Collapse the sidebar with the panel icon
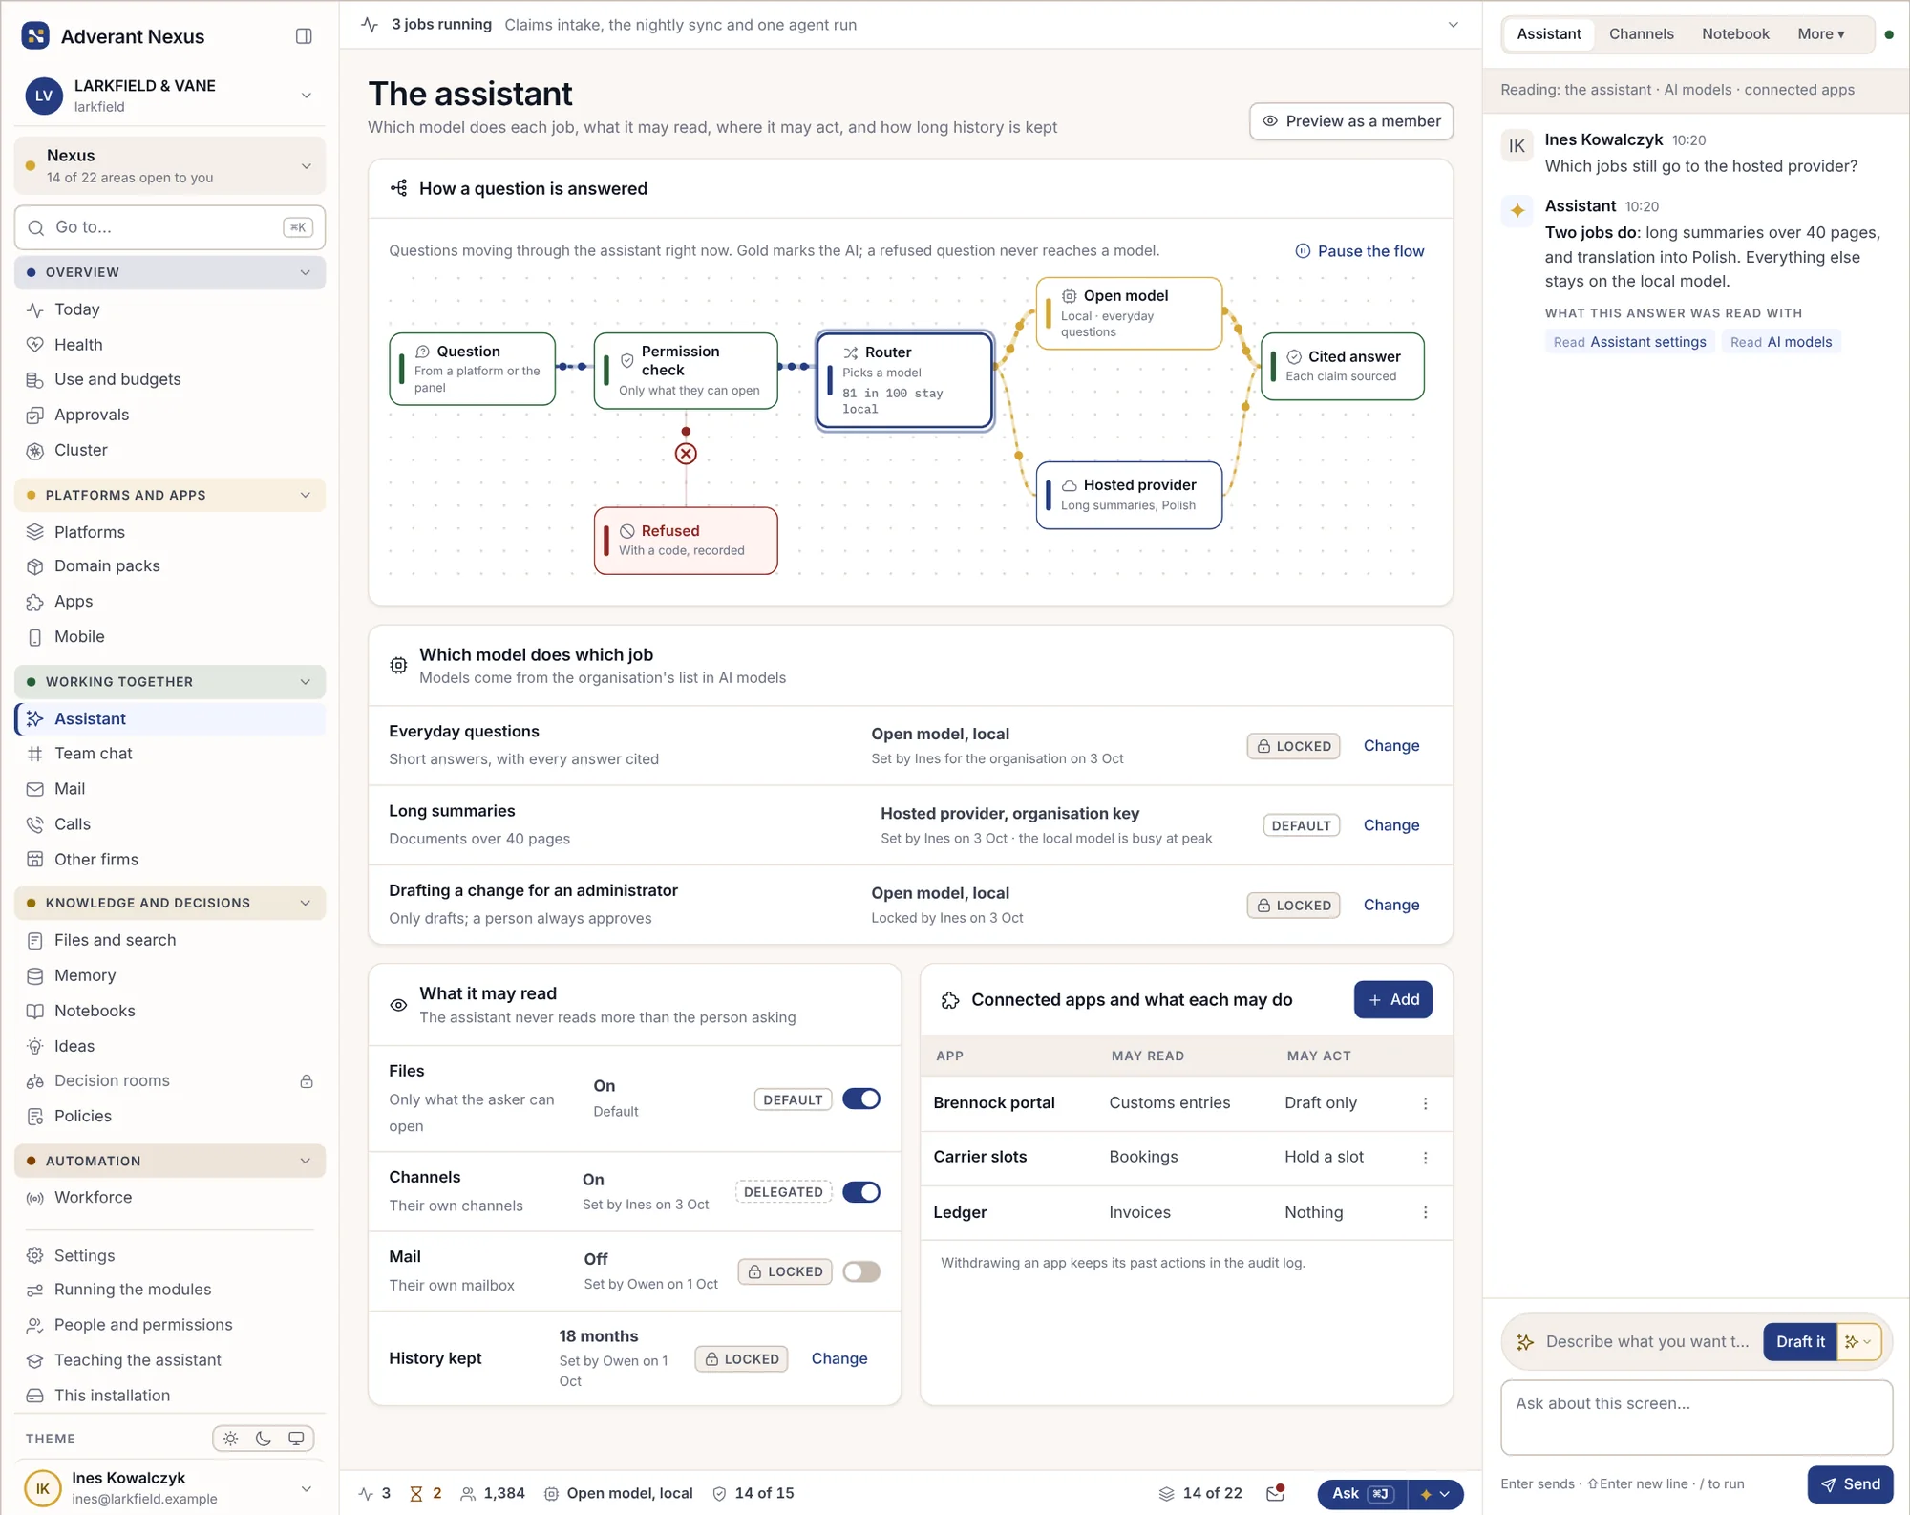Screen dimensions: 1910x1515 pyautogui.click(x=304, y=36)
